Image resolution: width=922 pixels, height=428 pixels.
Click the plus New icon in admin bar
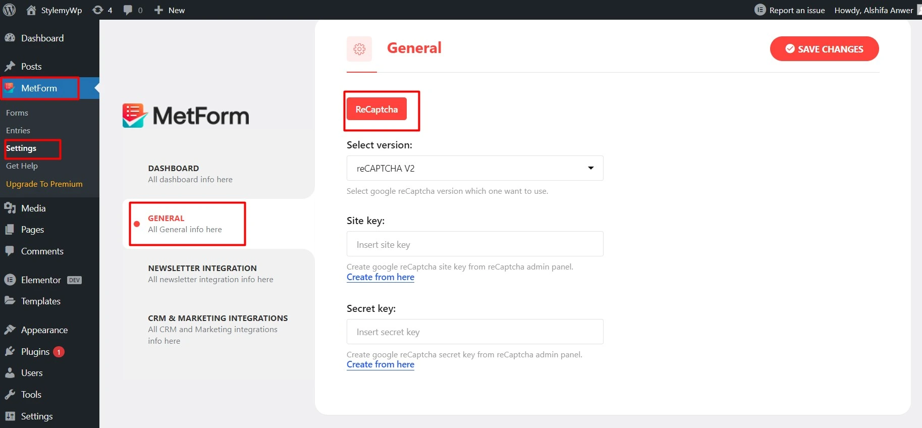point(158,10)
